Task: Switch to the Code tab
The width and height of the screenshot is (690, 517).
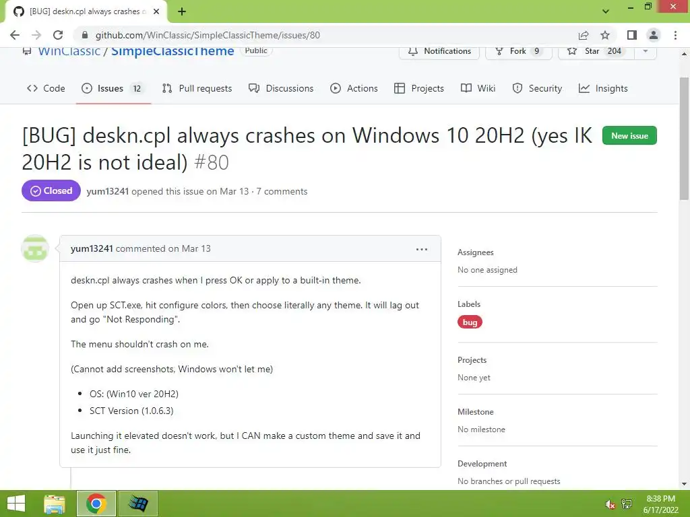Action: (46, 88)
